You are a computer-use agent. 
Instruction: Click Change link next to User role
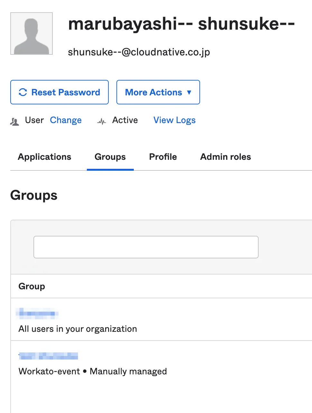(x=66, y=120)
